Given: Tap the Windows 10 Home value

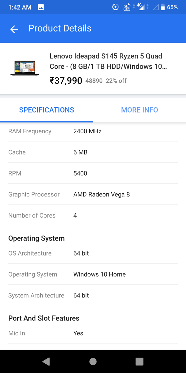Looking at the screenshot, I should coord(100,274).
